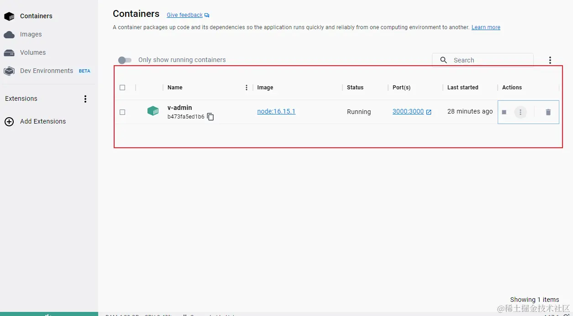Viewport: 573px width, 316px height.
Task: Click the Dev Environments box icon
Action: [9, 71]
